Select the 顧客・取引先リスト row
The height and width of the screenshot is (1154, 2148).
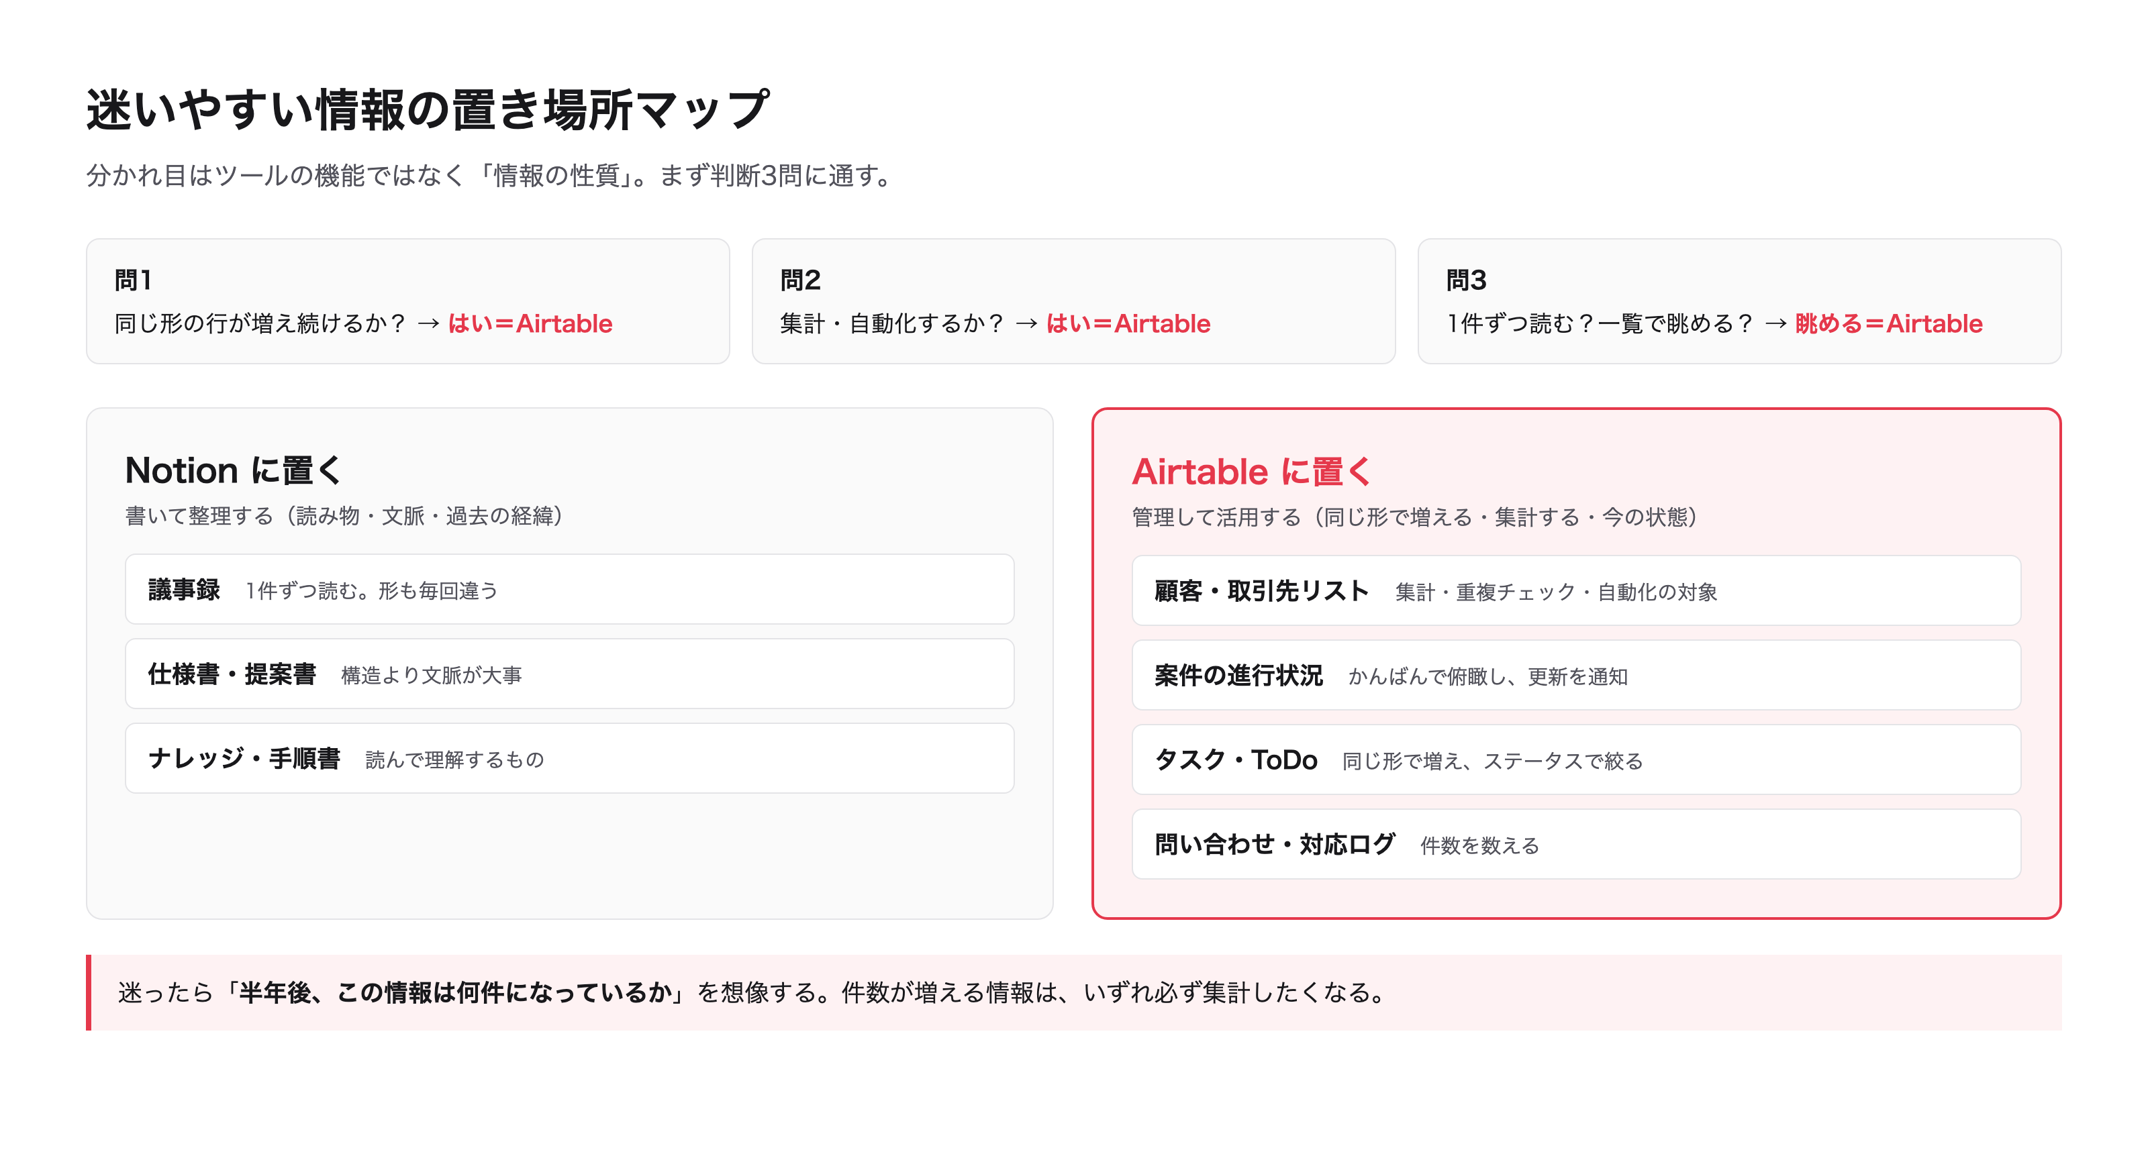pyautogui.click(x=1576, y=590)
